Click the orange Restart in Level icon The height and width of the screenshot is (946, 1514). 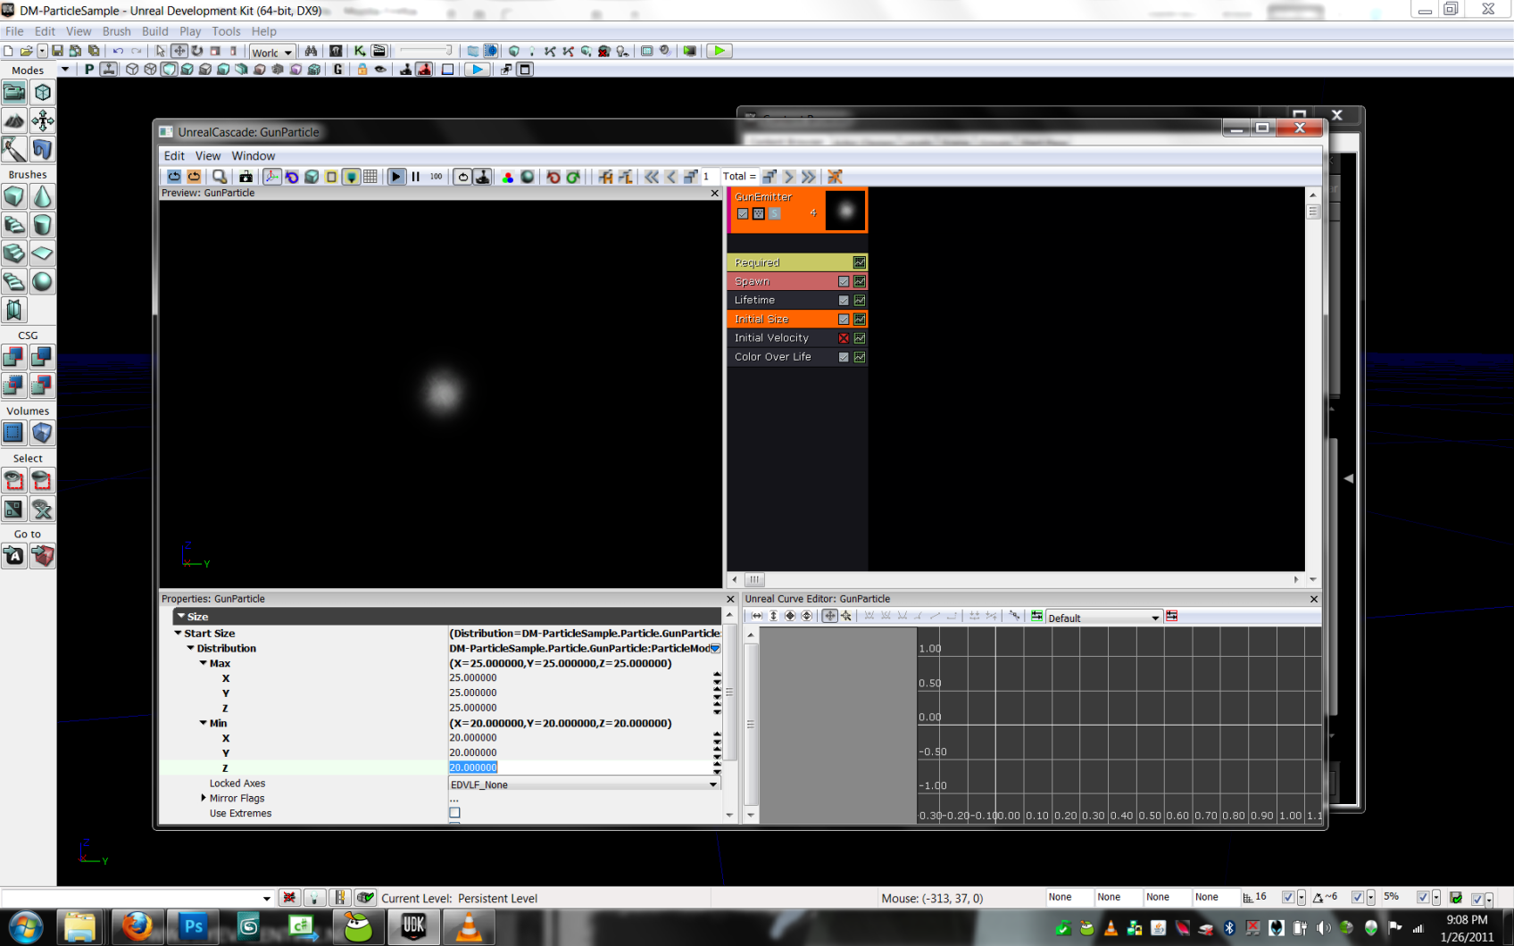pyautogui.click(x=194, y=177)
